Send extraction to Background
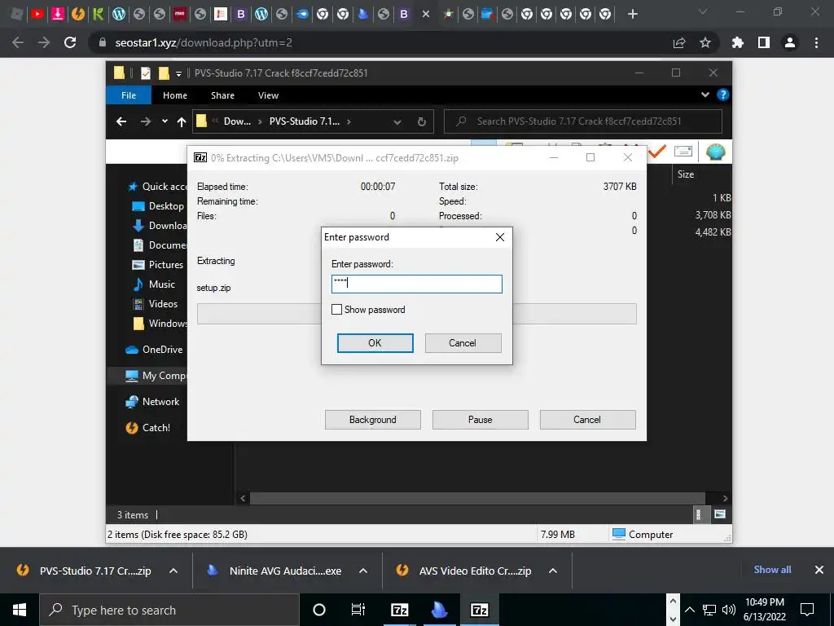The width and height of the screenshot is (834, 626). click(373, 420)
